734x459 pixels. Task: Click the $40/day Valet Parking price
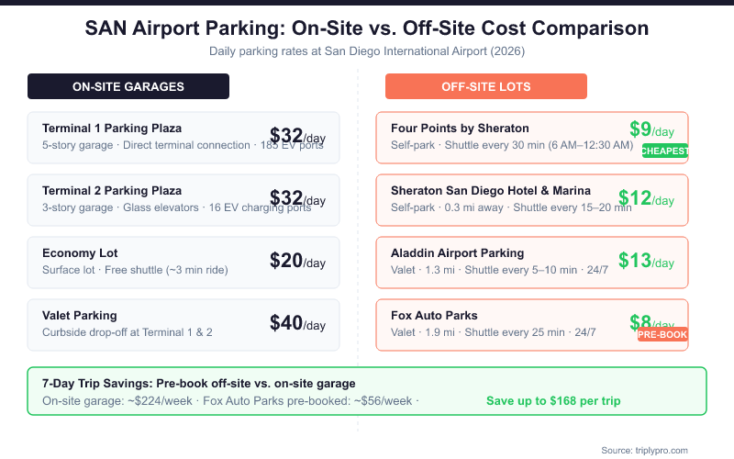(297, 323)
